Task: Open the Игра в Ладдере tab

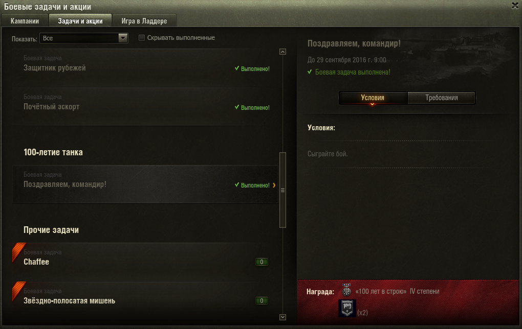Action: 144,21
